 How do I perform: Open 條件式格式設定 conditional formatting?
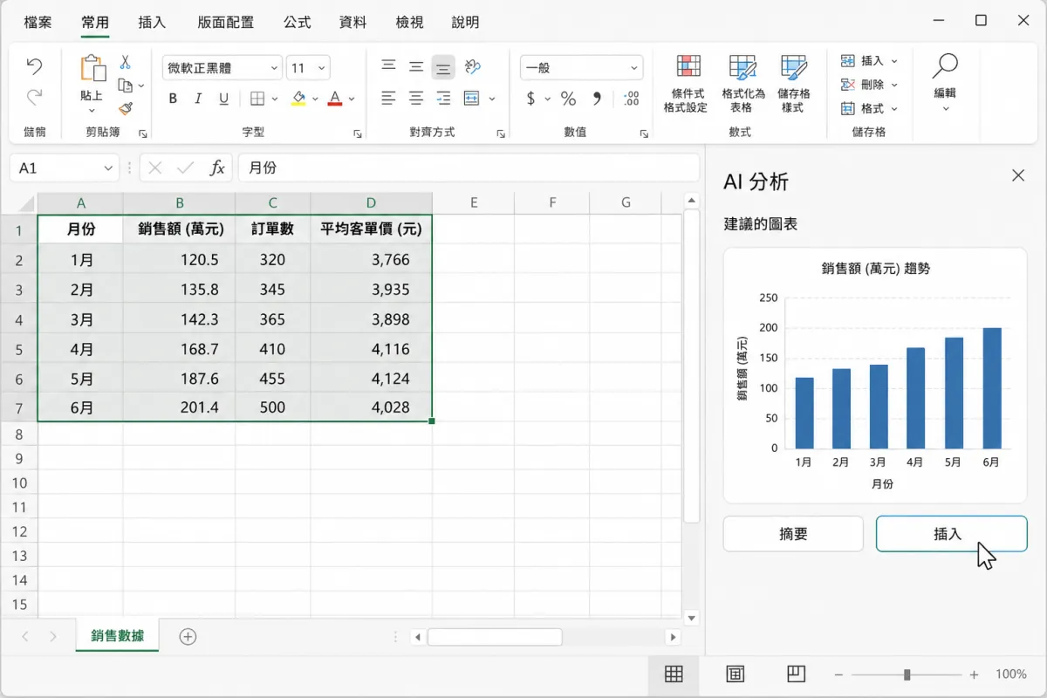click(x=686, y=84)
